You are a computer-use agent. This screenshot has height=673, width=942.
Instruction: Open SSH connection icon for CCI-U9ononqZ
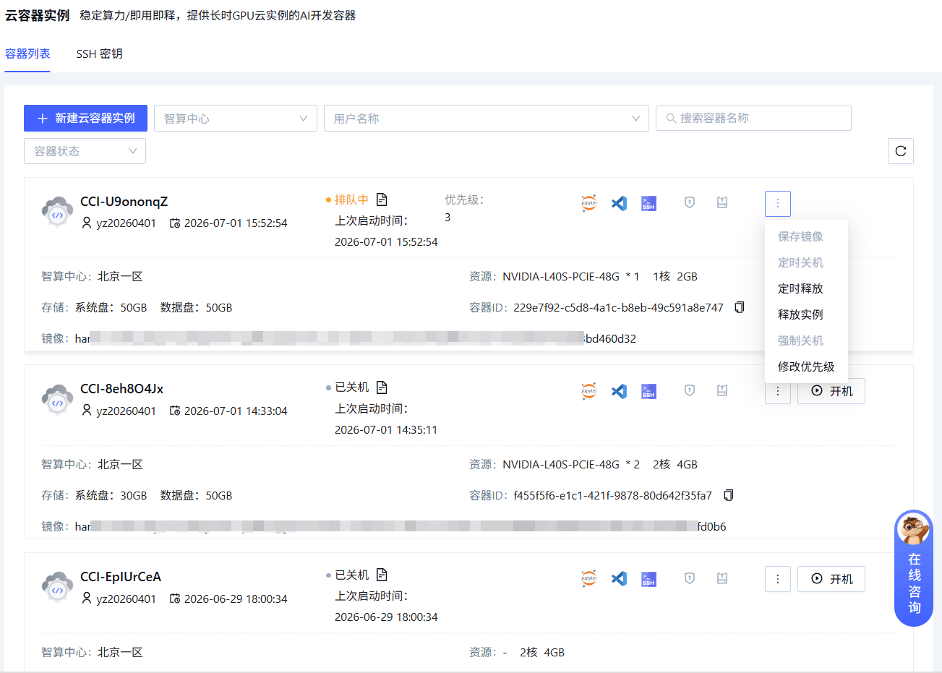point(648,203)
